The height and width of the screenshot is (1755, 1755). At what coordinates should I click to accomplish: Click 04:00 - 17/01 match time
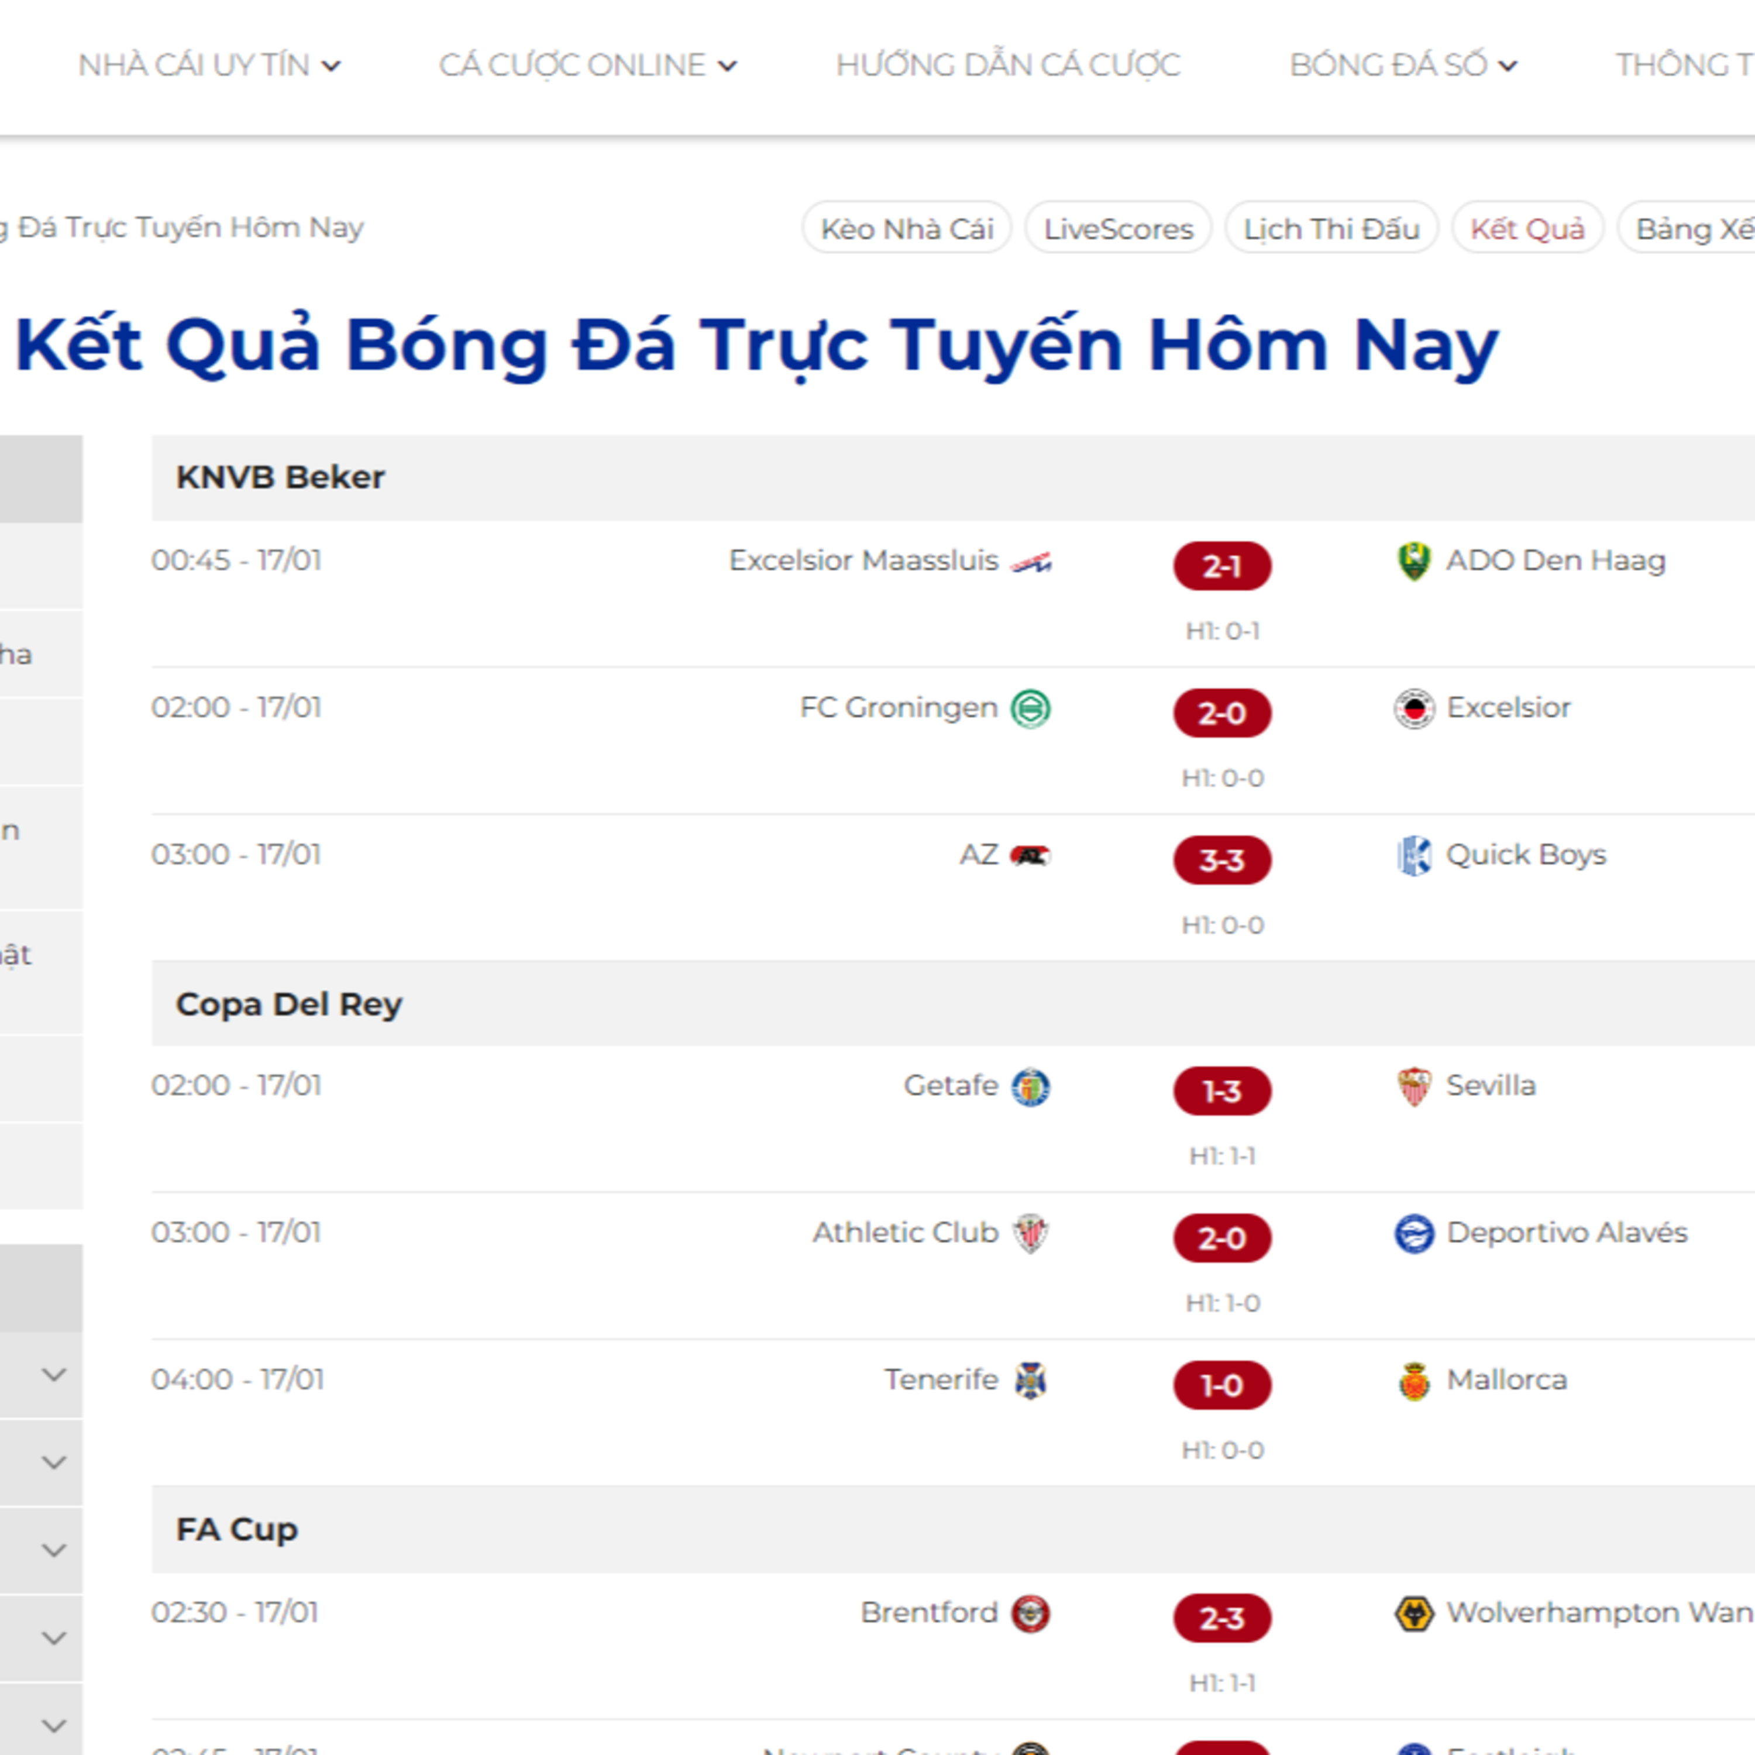tap(237, 1380)
